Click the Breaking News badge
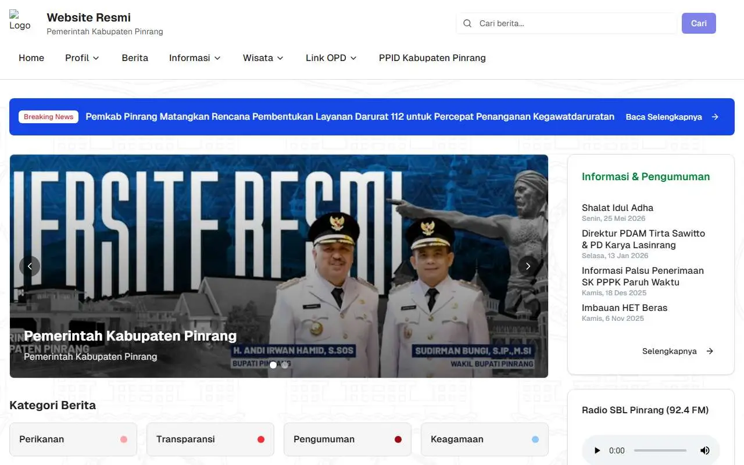 (48, 117)
